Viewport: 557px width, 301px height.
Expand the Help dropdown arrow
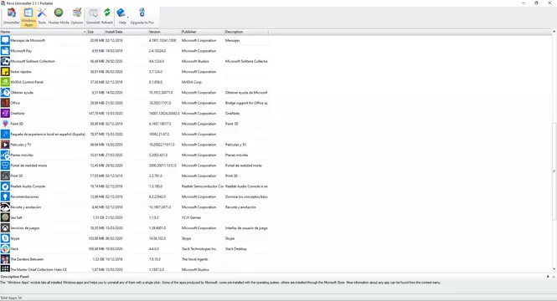point(128,17)
